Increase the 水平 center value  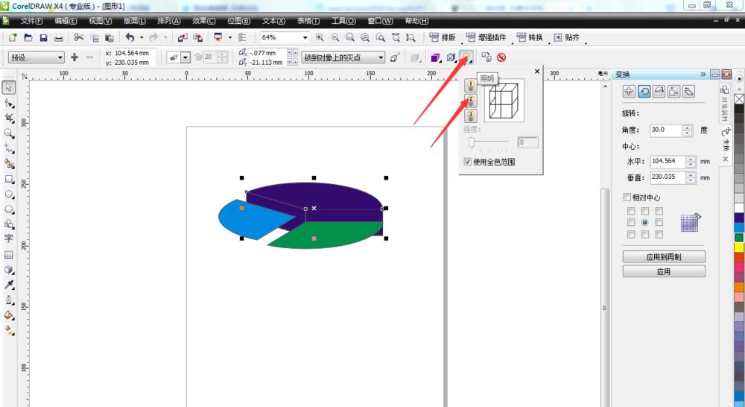tap(691, 160)
